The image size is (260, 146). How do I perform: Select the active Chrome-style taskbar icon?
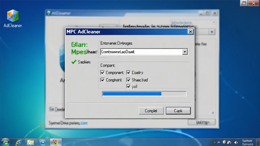(56, 142)
